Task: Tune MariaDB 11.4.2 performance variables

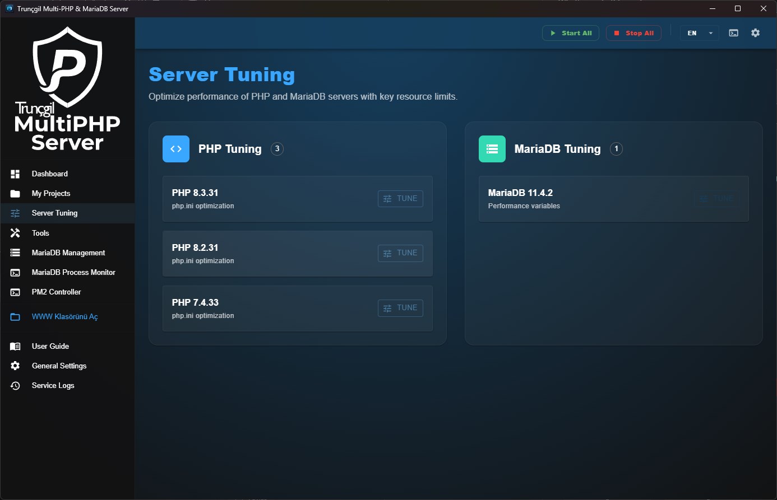Action: (716, 199)
